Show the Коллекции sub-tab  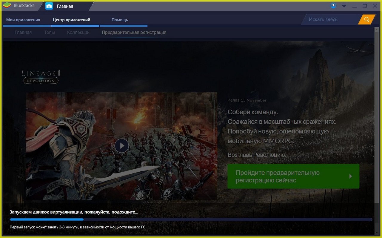[78, 32]
